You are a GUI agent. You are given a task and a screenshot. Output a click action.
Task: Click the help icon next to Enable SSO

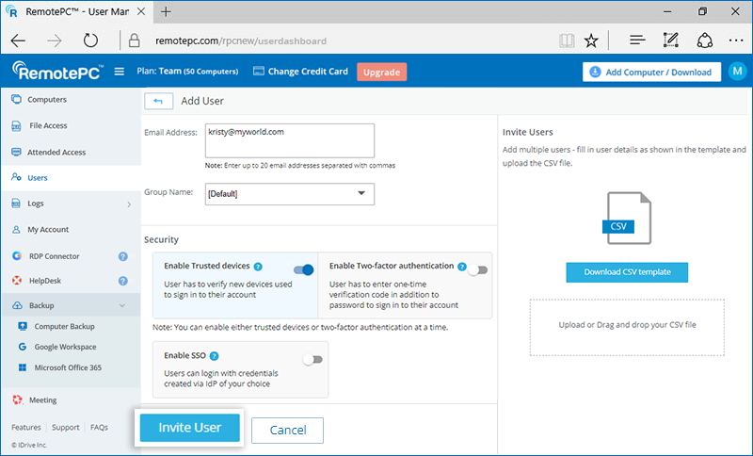[x=215, y=356]
